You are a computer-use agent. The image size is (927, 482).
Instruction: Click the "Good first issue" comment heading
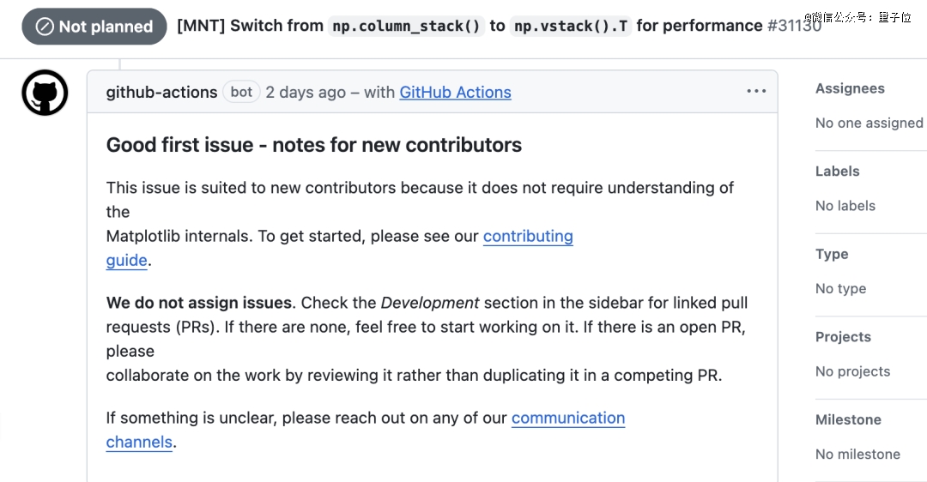pyautogui.click(x=313, y=145)
